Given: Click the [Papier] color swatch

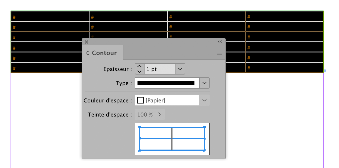Looking at the screenshot, I should 140,100.
